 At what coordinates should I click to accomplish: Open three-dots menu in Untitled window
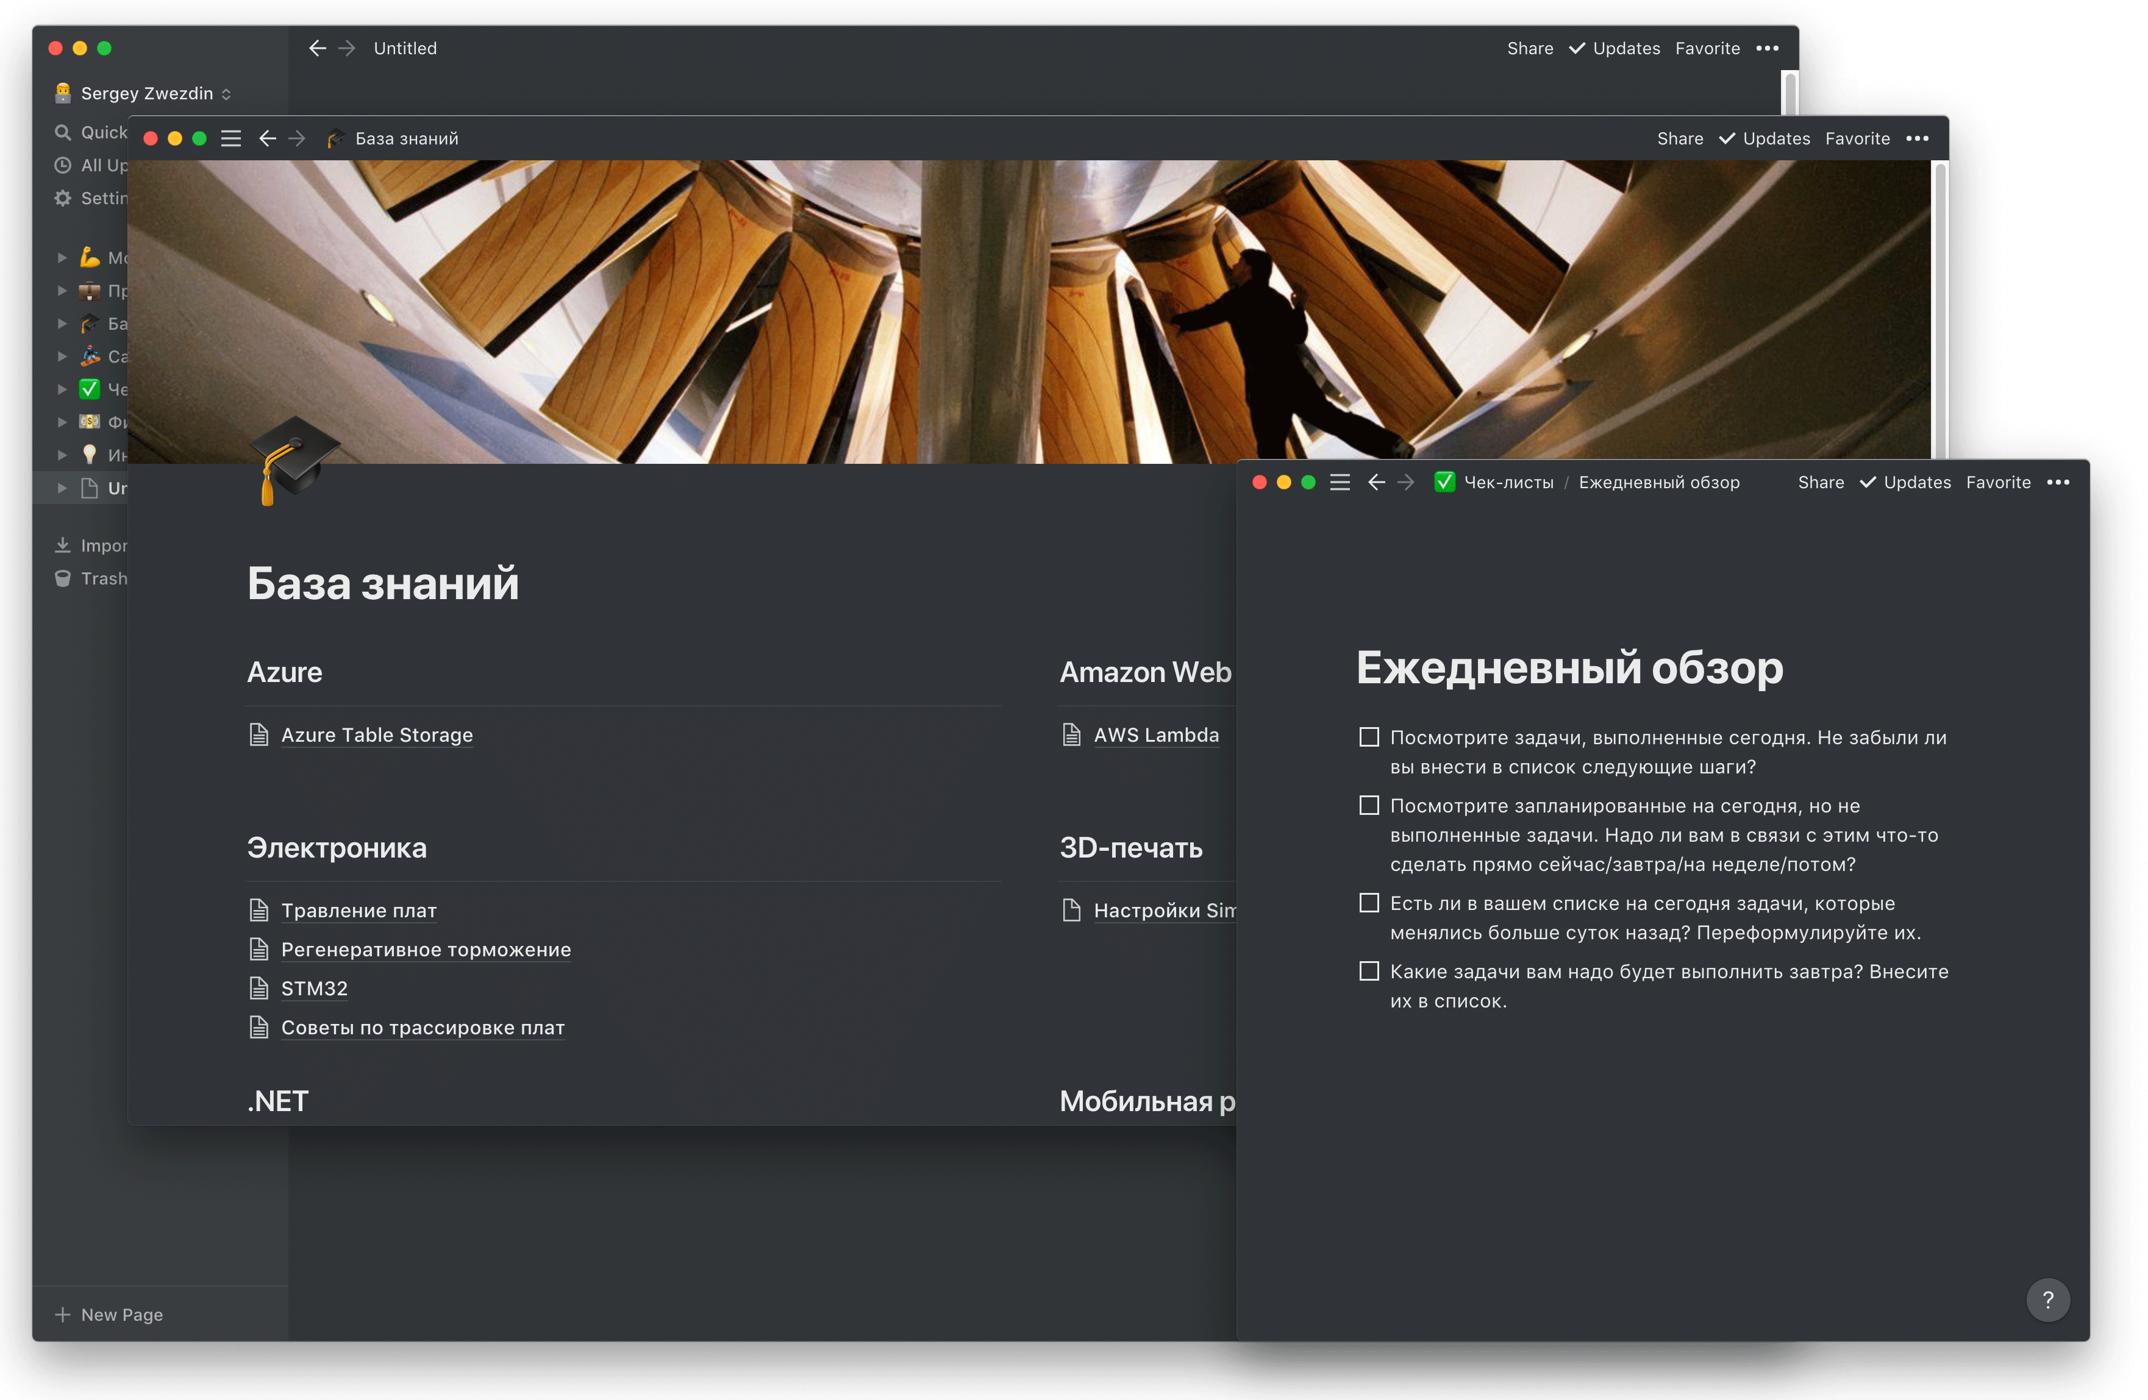pos(1767,49)
